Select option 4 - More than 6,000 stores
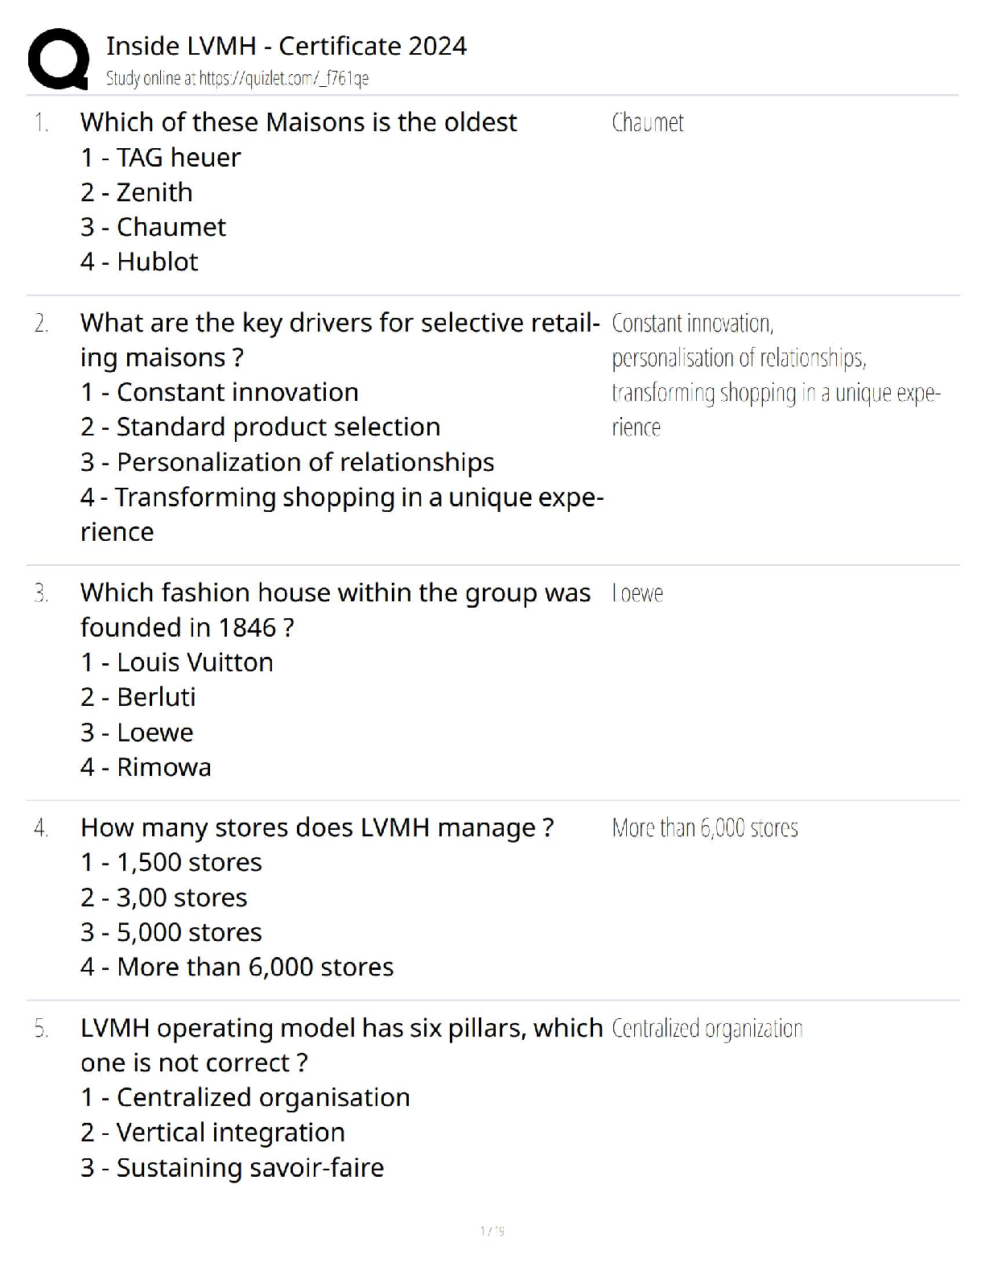The height and width of the screenshot is (1275, 985). pos(237,967)
